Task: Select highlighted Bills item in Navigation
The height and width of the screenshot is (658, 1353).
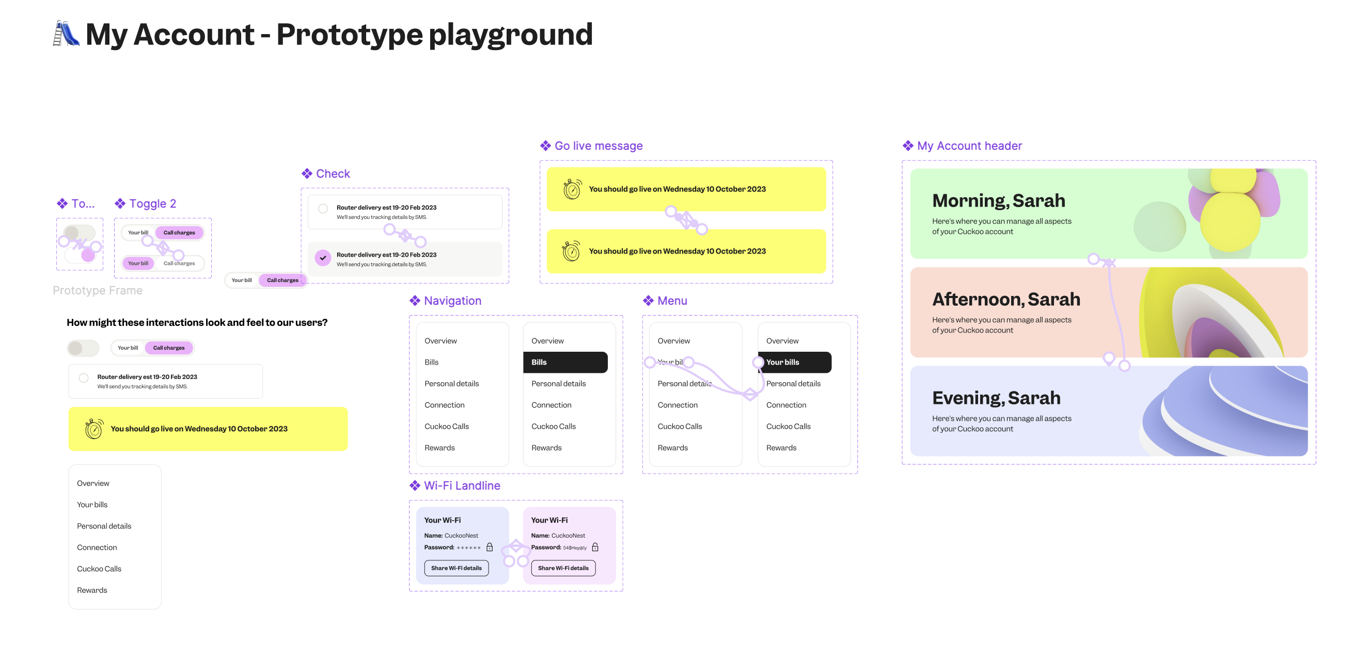Action: [x=565, y=363]
